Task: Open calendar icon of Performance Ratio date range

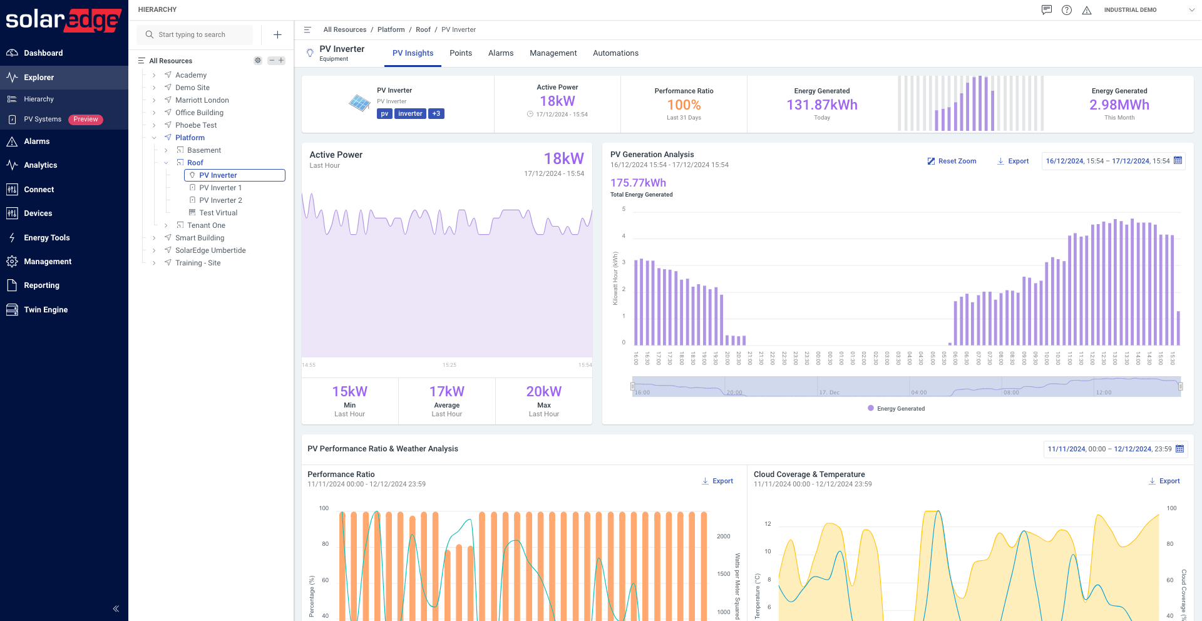Action: [1179, 449]
